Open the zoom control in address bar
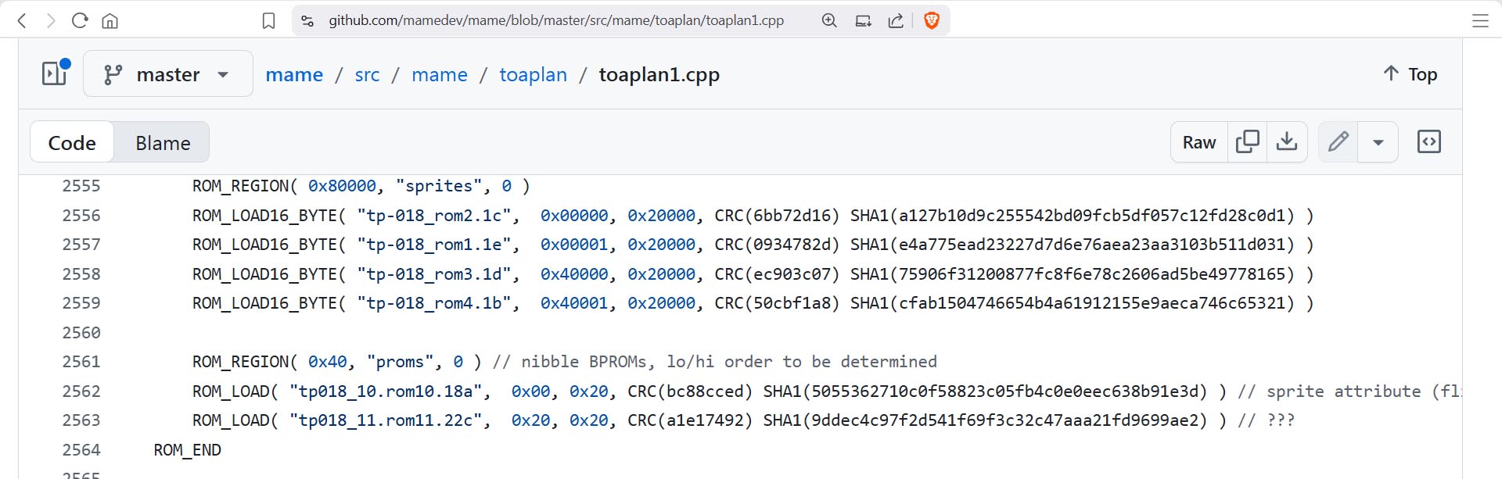Screen dimensions: 1502x479 tap(829, 21)
